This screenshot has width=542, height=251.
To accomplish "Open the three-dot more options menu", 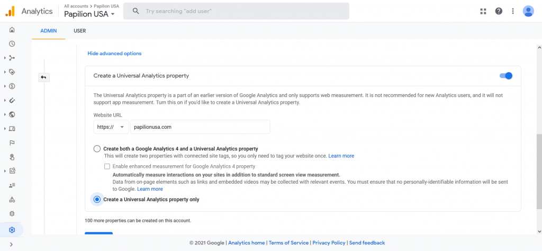I will point(513,11).
